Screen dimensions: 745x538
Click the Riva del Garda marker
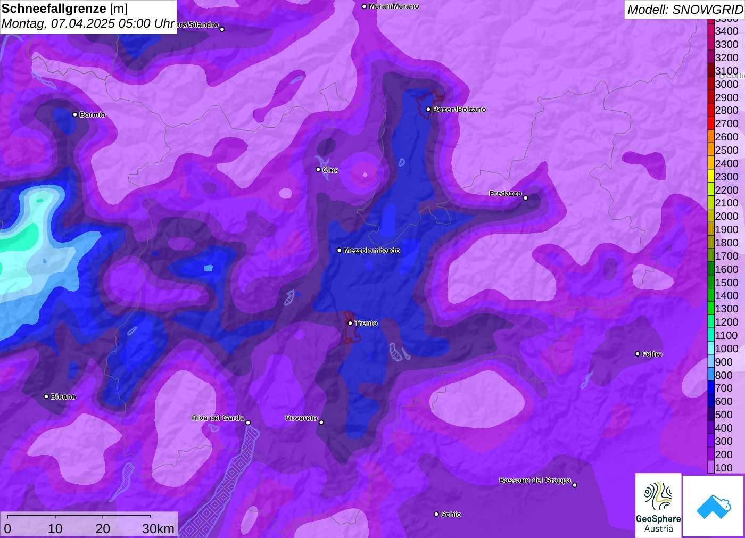248,423
